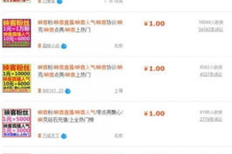The height and width of the screenshot is (154, 232).
Task: Click the orange shop icon in the third listing
Action: [x=40, y=136]
